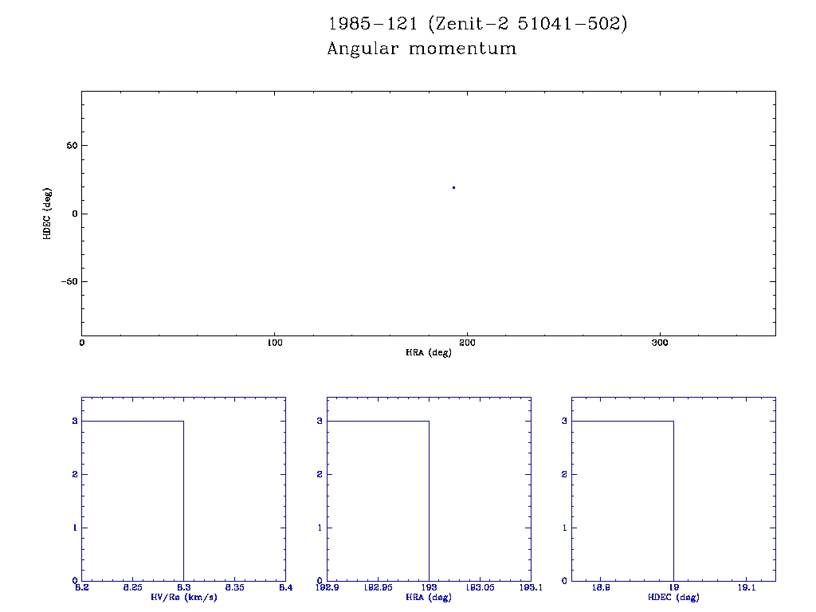Click the title text "1985-121 (Zenit-2 51041-502)"
The width and height of the screenshot is (816, 612).
pyautogui.click(x=478, y=24)
